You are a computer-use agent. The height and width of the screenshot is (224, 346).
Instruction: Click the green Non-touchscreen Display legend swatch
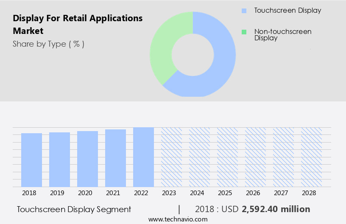click(243, 32)
